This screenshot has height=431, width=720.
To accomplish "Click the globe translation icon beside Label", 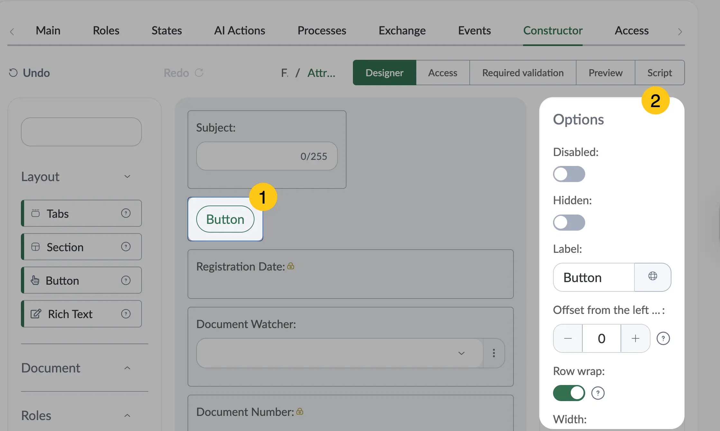I will click(653, 276).
